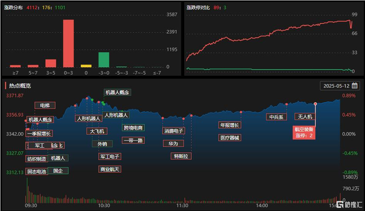This screenshot has height=211, width=365.
Task: Click the 热点概览 section title
Action: coord(20,85)
